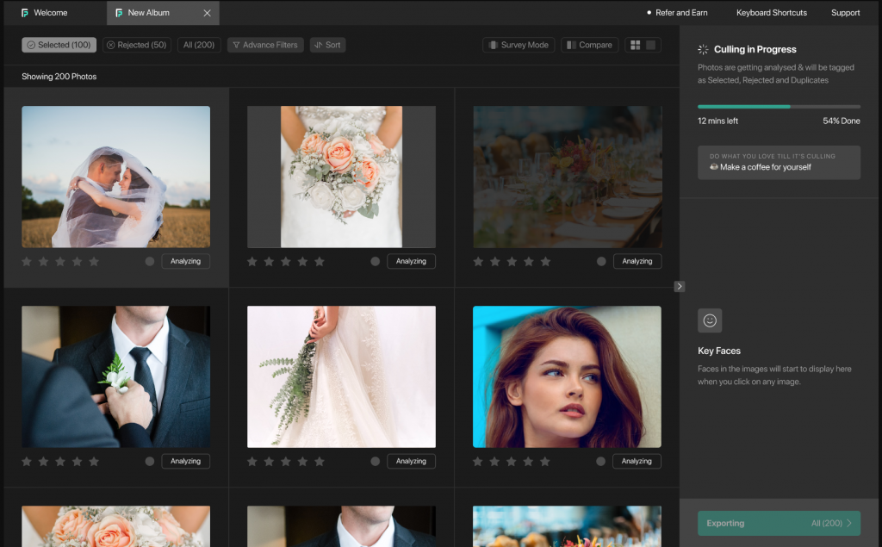Open the veiled couple in field photo
This screenshot has width=882, height=547.
click(x=116, y=177)
